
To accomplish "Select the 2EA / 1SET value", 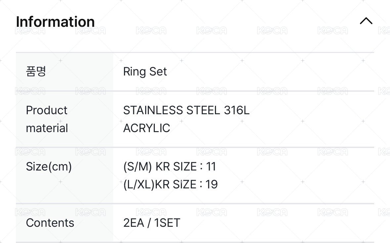I will coord(152,223).
